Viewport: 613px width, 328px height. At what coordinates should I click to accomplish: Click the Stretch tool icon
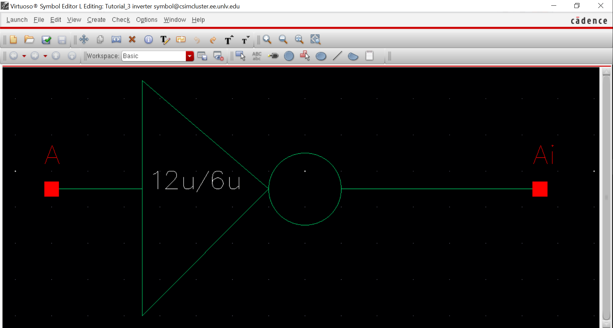[116, 40]
